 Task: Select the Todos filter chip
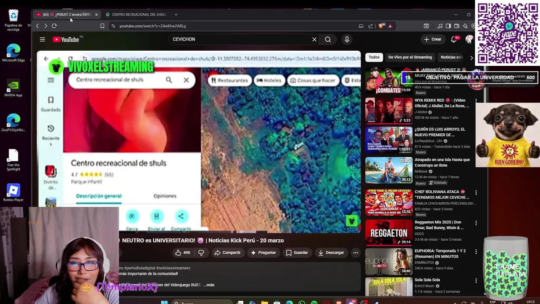coord(374,57)
